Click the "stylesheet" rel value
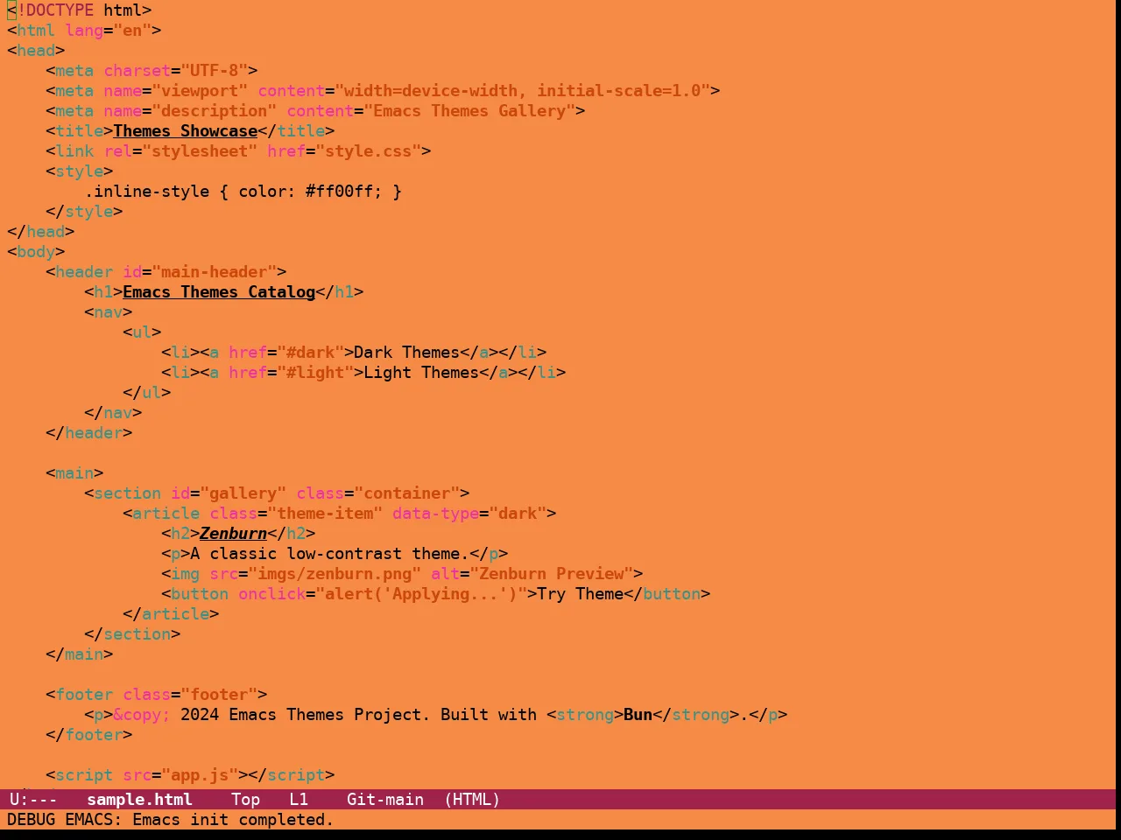Screen dimensions: 1121x840 coord(200,151)
